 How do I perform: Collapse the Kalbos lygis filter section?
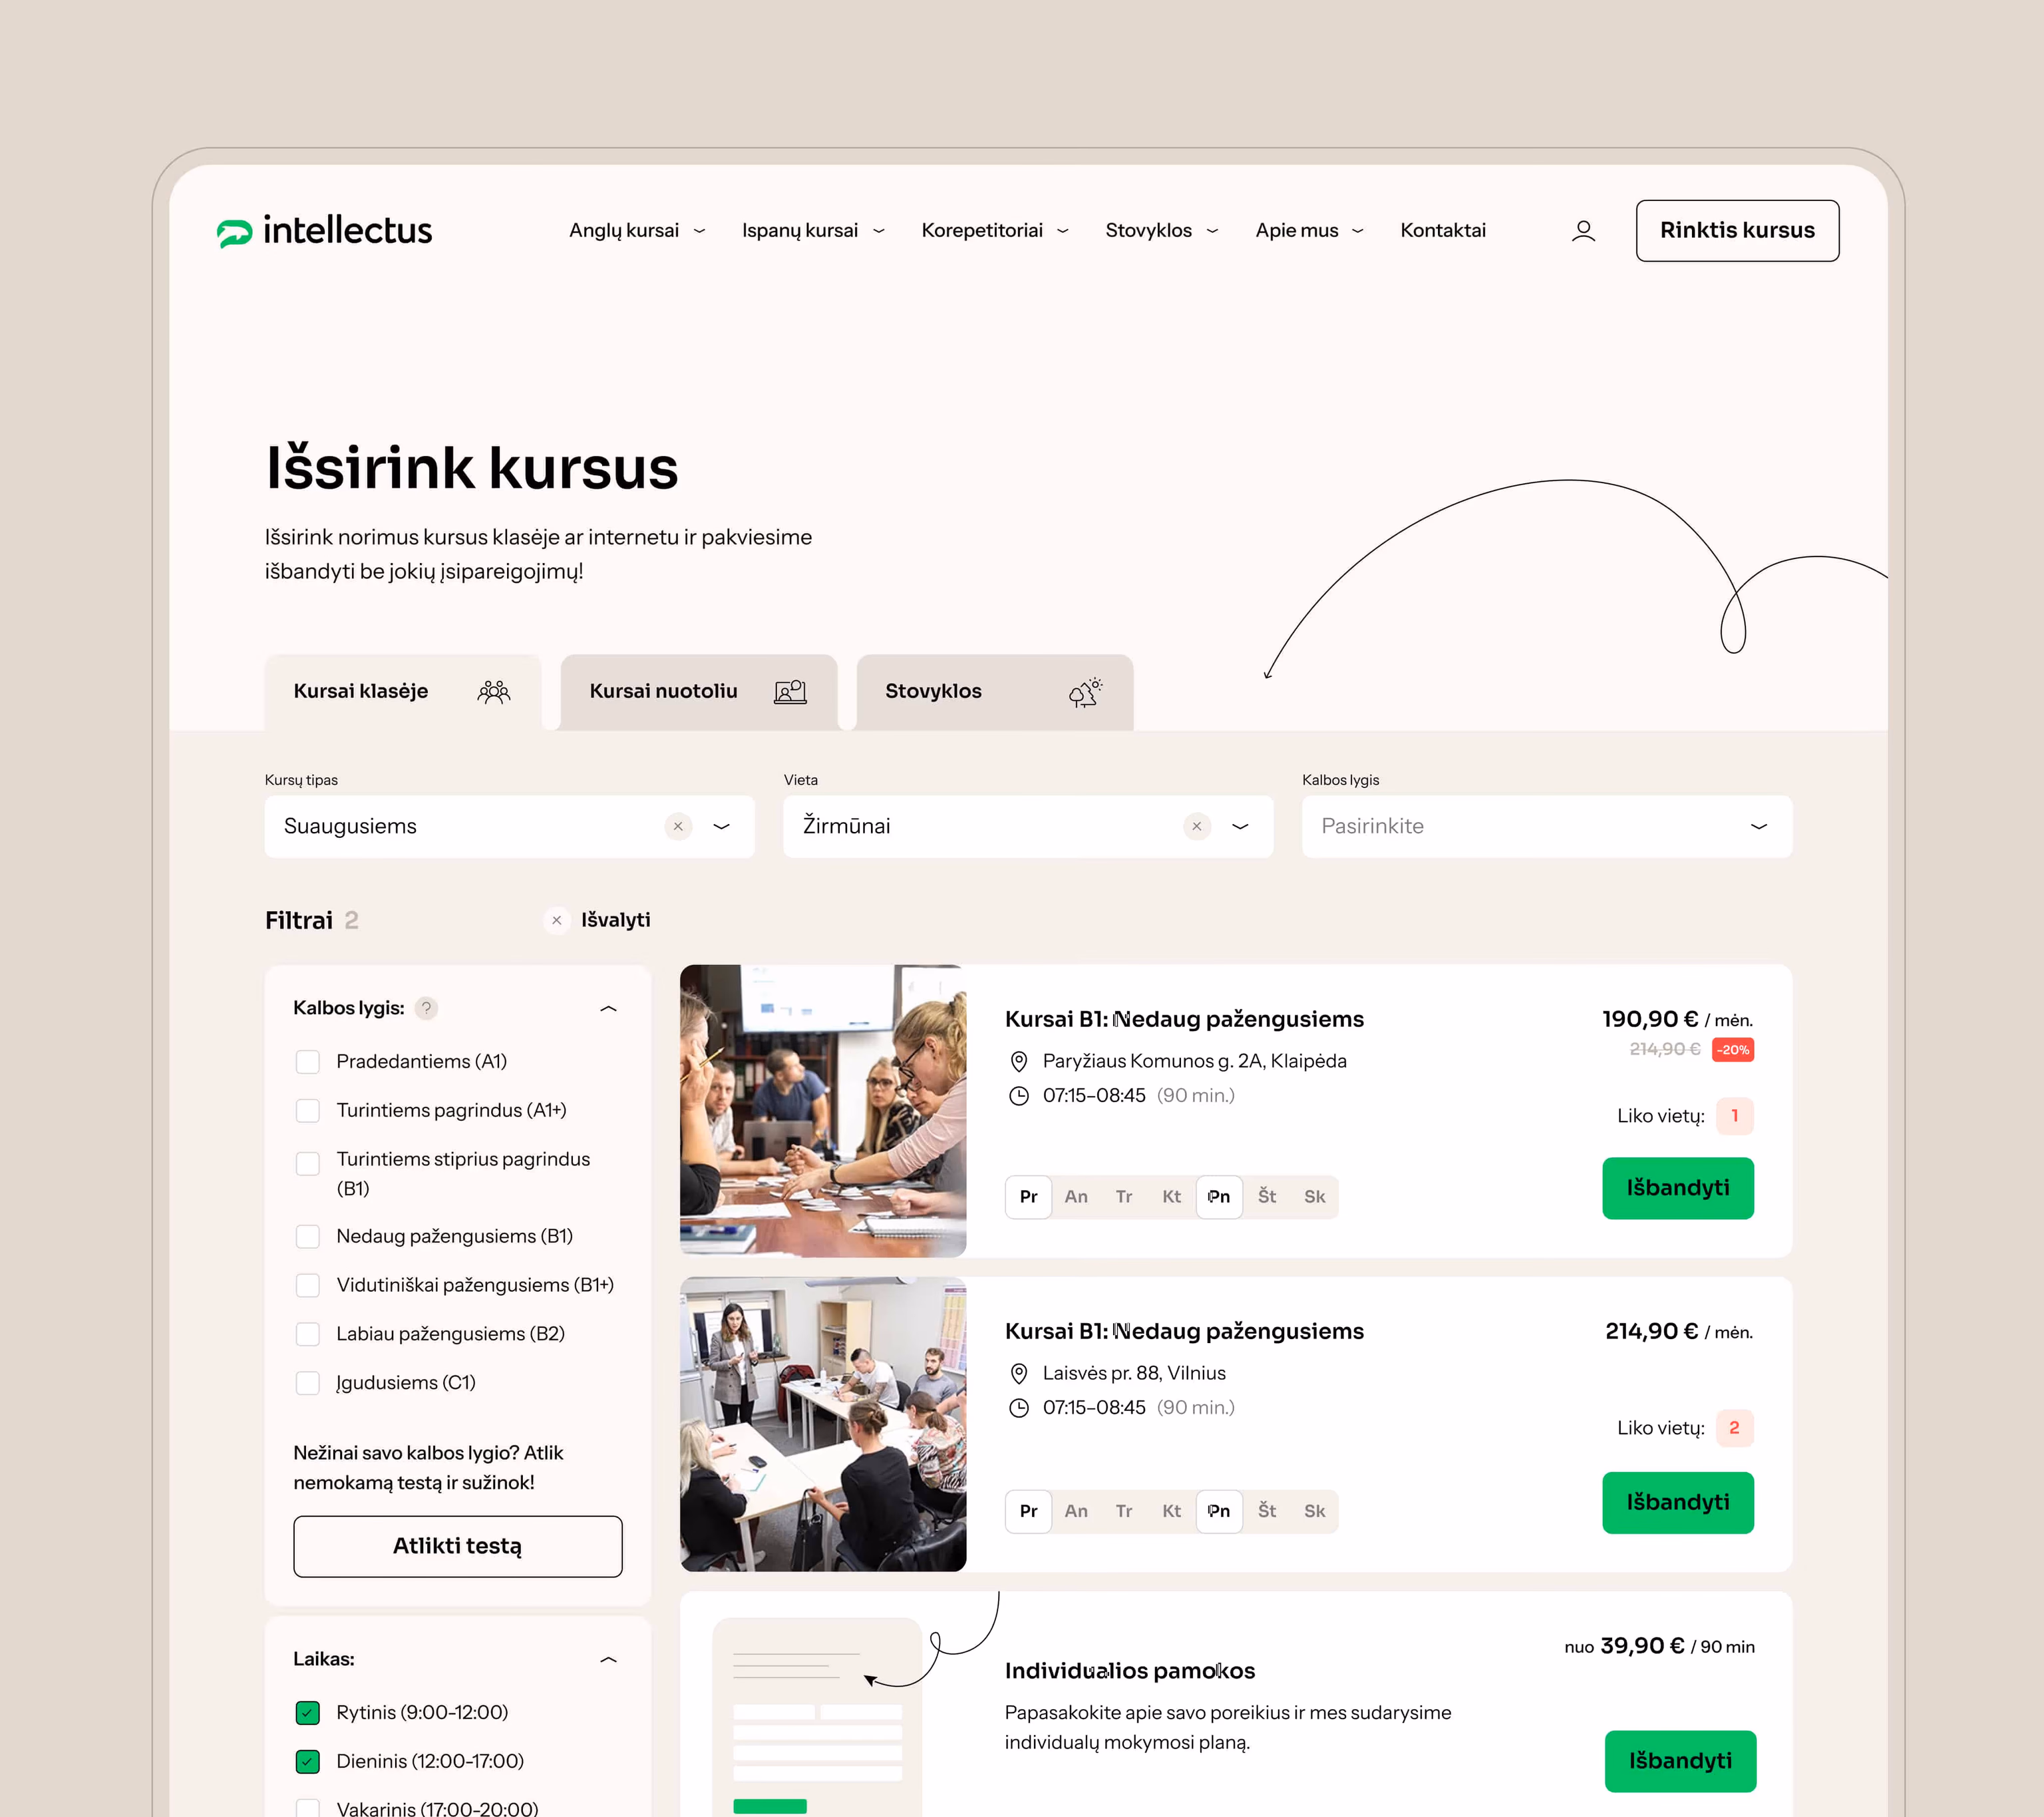(608, 1008)
